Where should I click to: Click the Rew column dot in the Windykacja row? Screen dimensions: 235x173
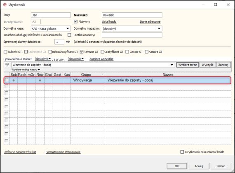point(40,80)
